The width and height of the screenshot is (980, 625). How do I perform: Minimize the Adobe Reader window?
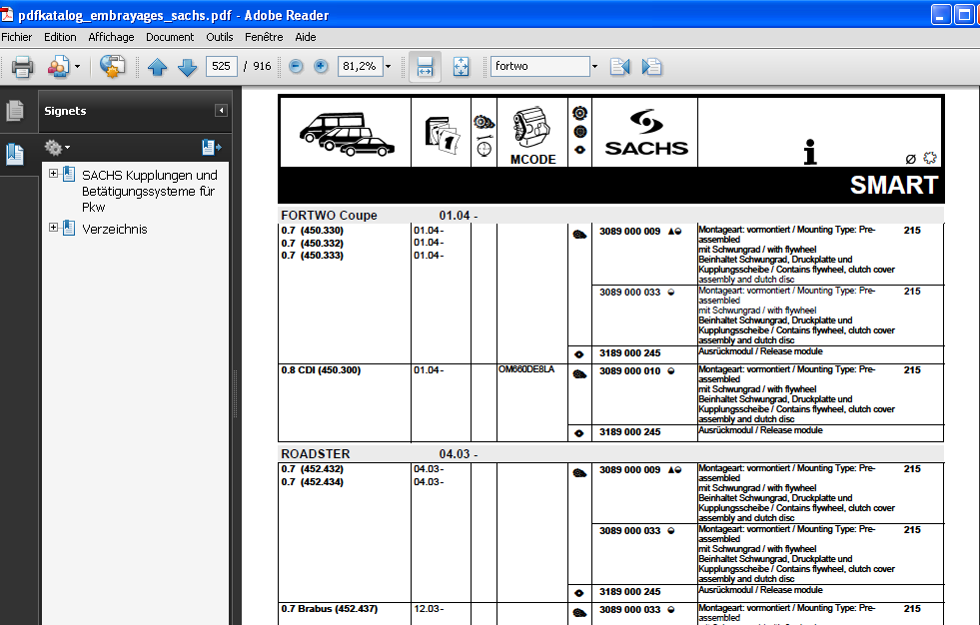[x=941, y=14]
